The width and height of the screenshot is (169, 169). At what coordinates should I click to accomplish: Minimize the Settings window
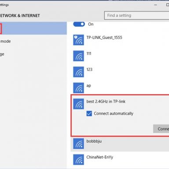155,5
